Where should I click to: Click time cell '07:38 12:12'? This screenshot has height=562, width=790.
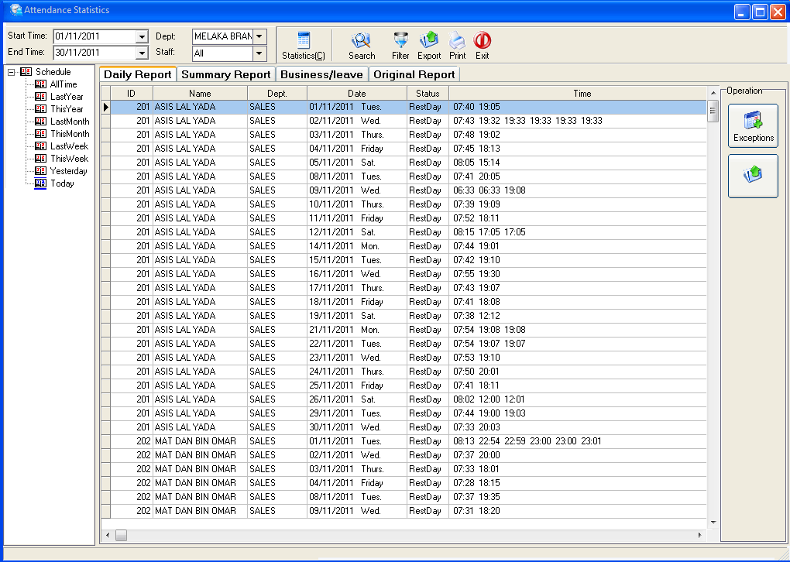(577, 316)
